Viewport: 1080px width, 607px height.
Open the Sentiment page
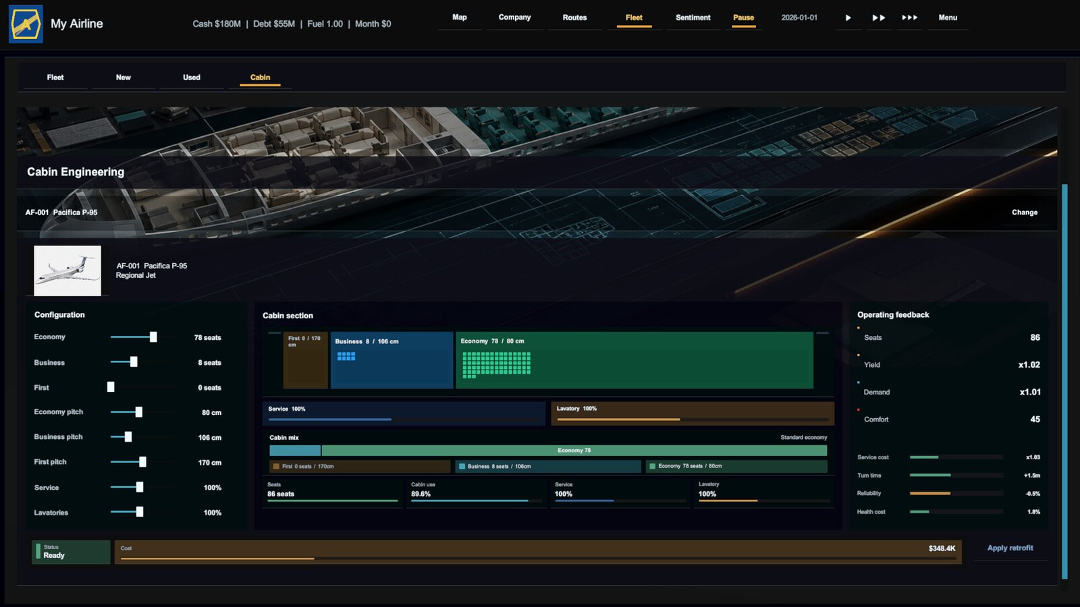693,18
